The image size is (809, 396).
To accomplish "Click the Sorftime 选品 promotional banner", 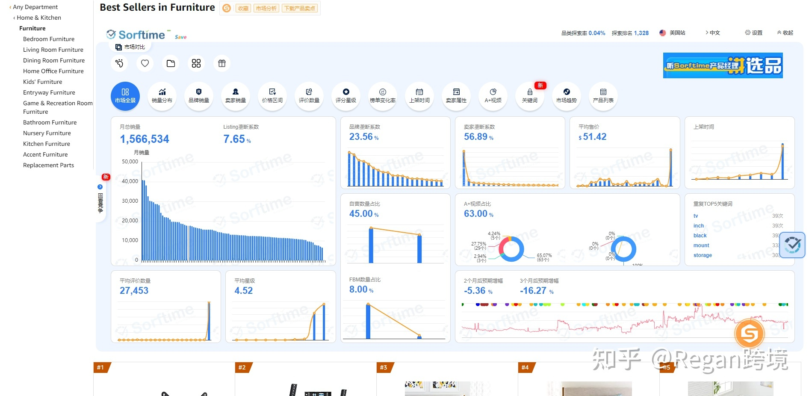I will click(x=723, y=65).
